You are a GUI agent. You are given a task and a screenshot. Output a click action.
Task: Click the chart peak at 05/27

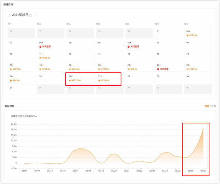[x=203, y=128]
